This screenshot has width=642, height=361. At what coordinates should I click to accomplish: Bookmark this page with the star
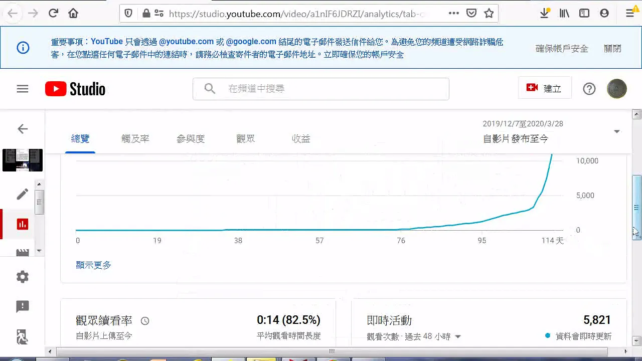pyautogui.click(x=489, y=14)
